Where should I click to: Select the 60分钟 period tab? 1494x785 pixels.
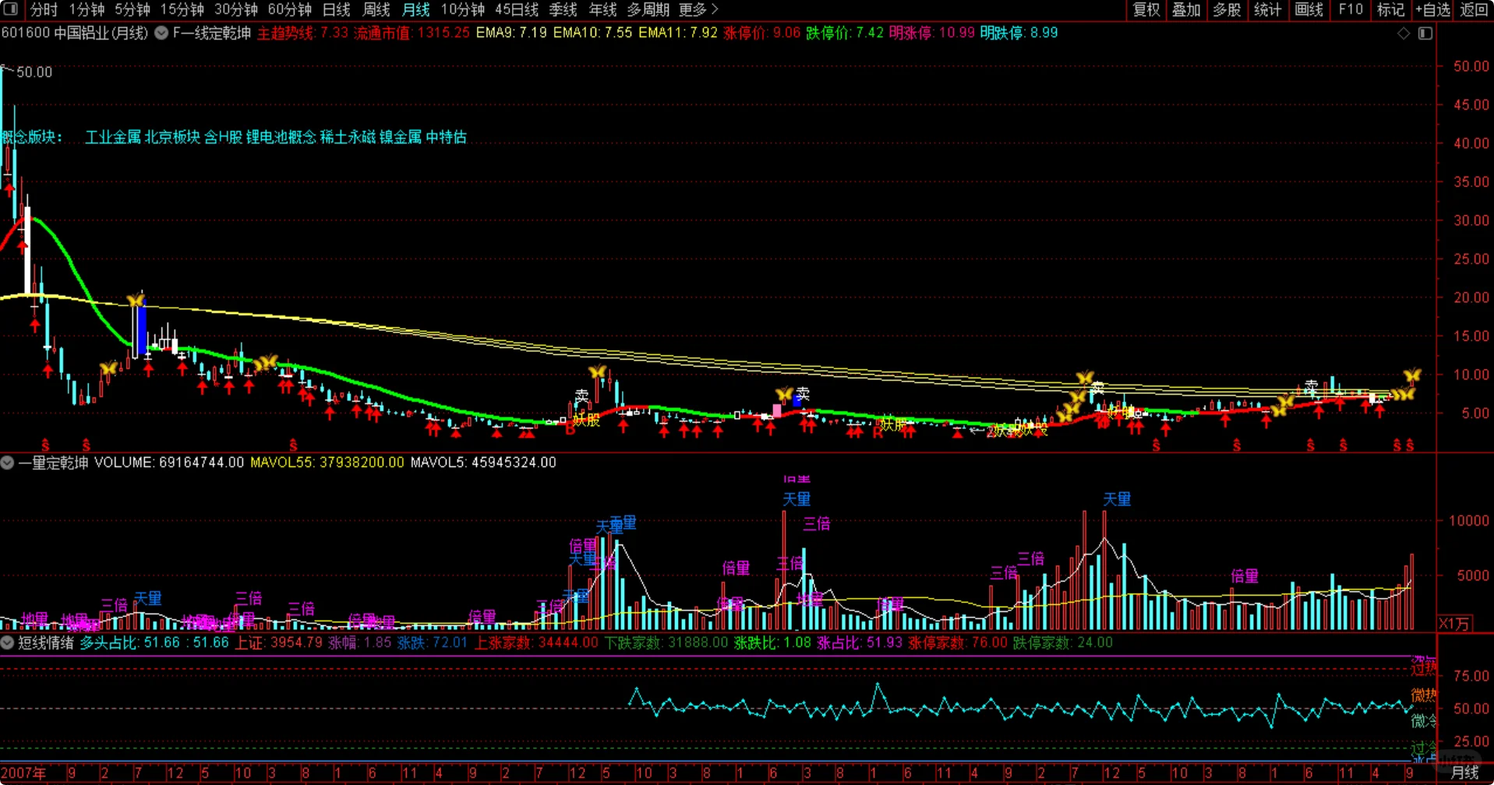coord(290,9)
